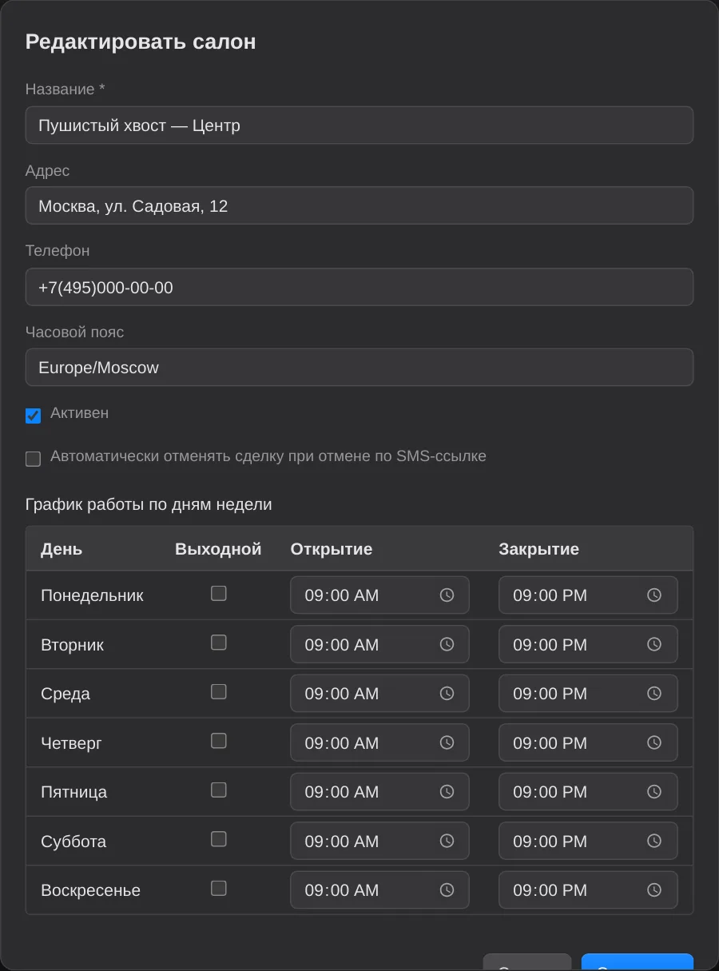Tick the Выходной checkbox for Четверг
The height and width of the screenshot is (971, 719).
[x=218, y=741]
